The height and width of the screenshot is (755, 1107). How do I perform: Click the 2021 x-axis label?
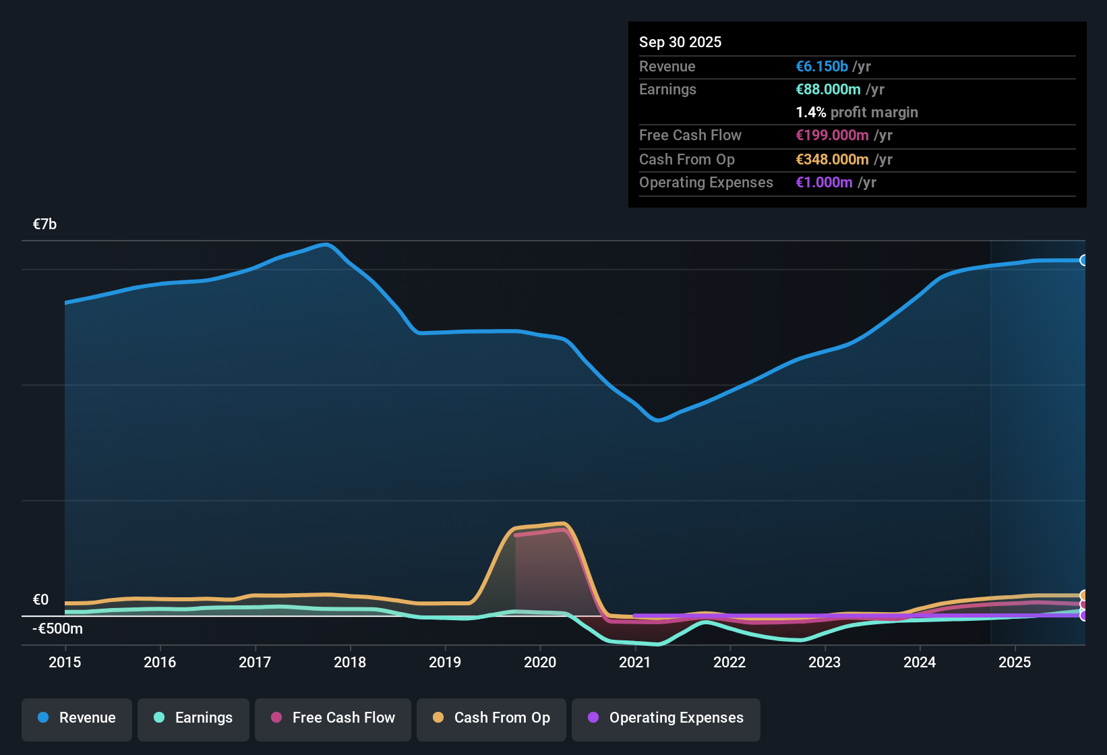pos(635,663)
